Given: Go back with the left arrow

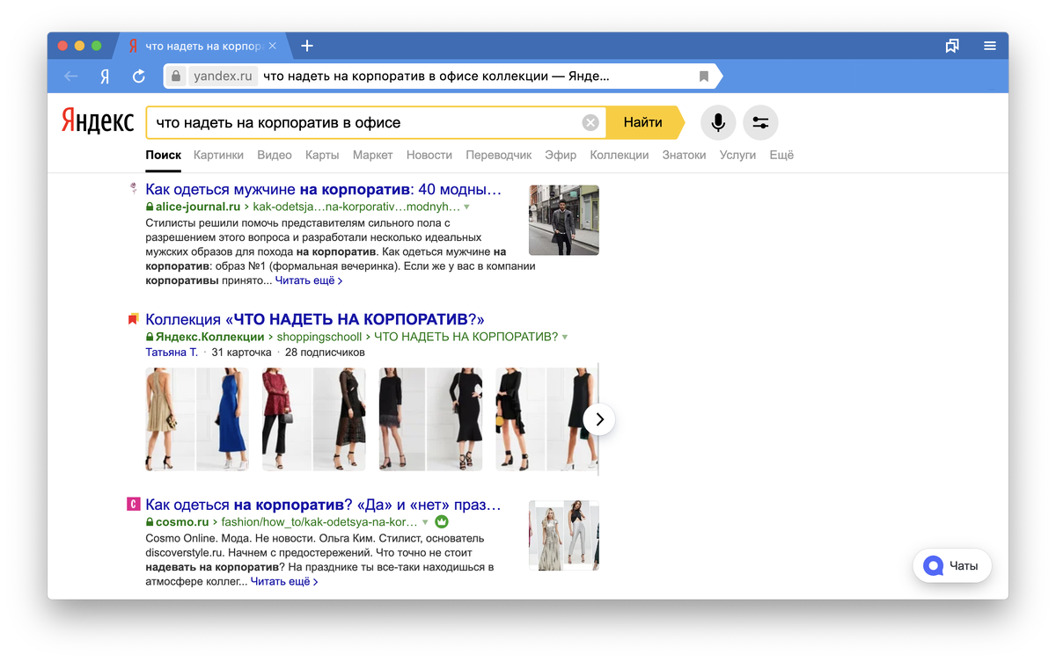Looking at the screenshot, I should (x=71, y=76).
